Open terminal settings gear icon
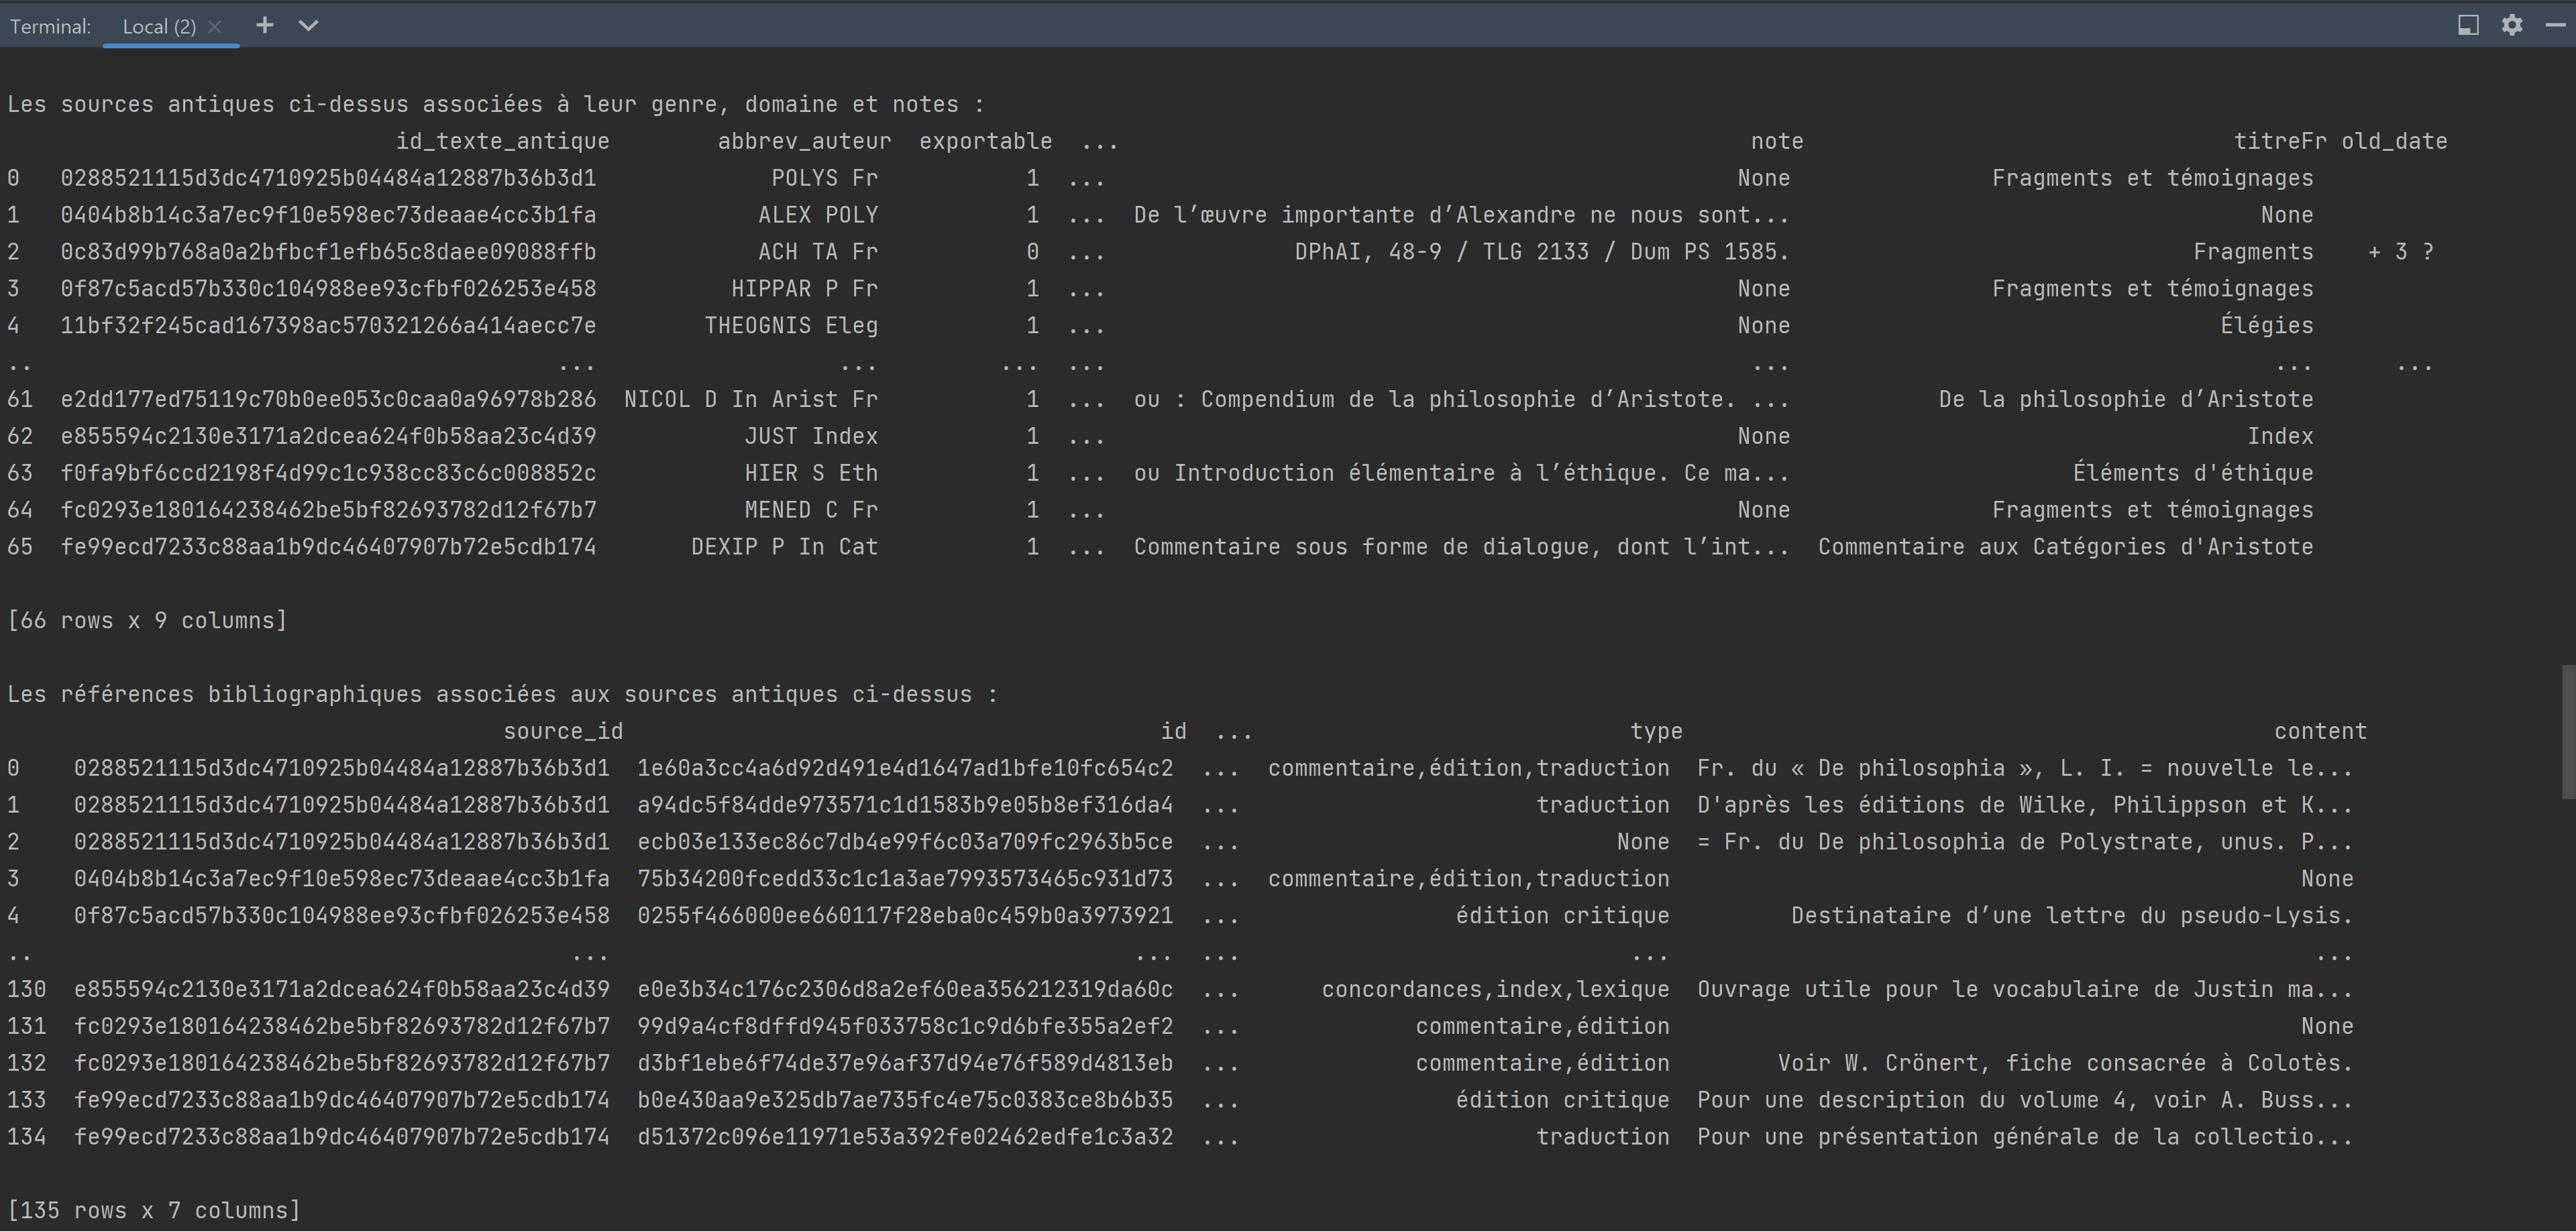 (x=2511, y=25)
